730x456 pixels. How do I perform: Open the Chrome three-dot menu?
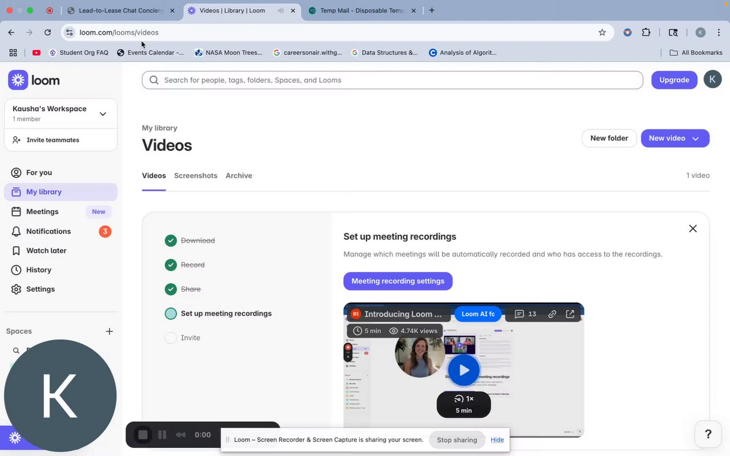719,32
